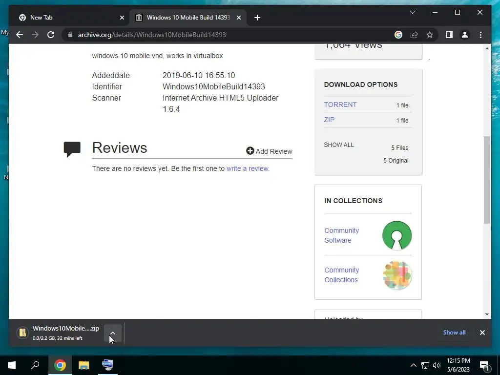Close the Windows 10 Mobile Build tab
The width and height of the screenshot is (500, 375).
point(238,18)
